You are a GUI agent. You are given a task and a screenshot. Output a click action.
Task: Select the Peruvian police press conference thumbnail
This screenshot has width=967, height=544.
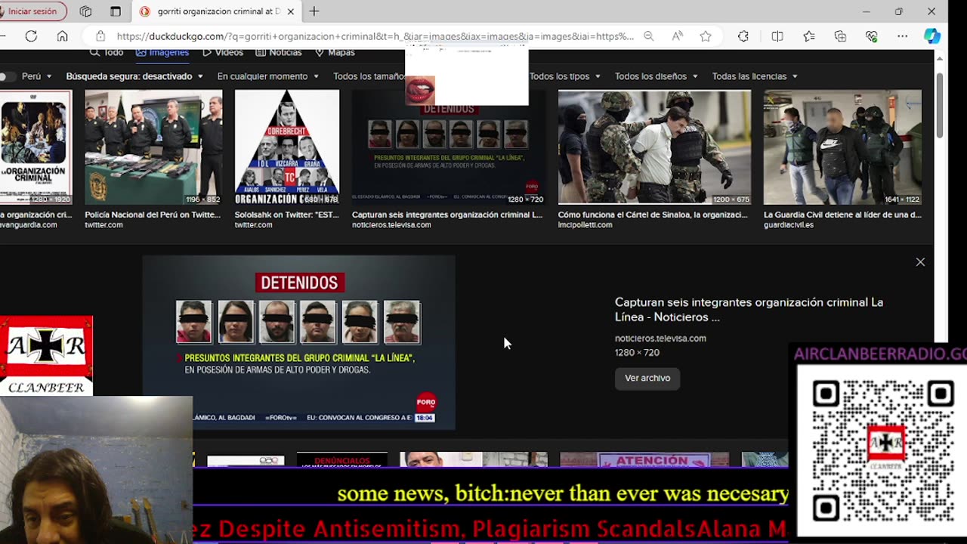pos(153,147)
